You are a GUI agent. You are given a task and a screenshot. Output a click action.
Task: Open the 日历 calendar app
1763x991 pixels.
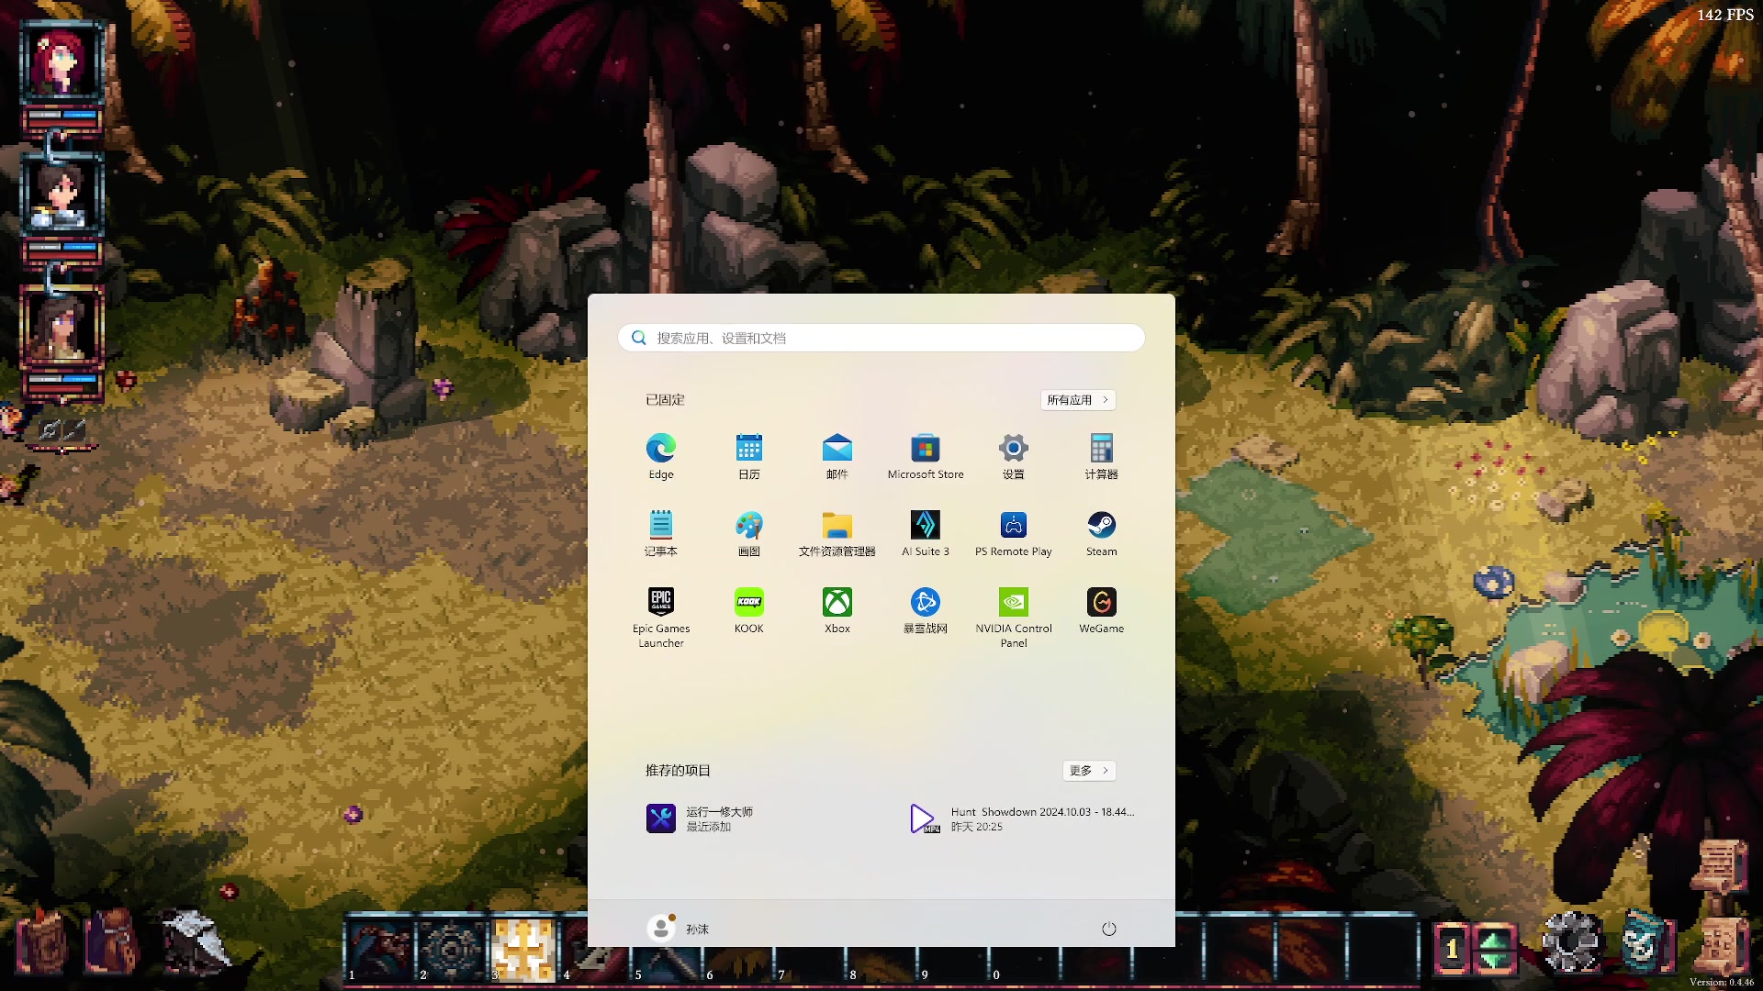coord(749,456)
